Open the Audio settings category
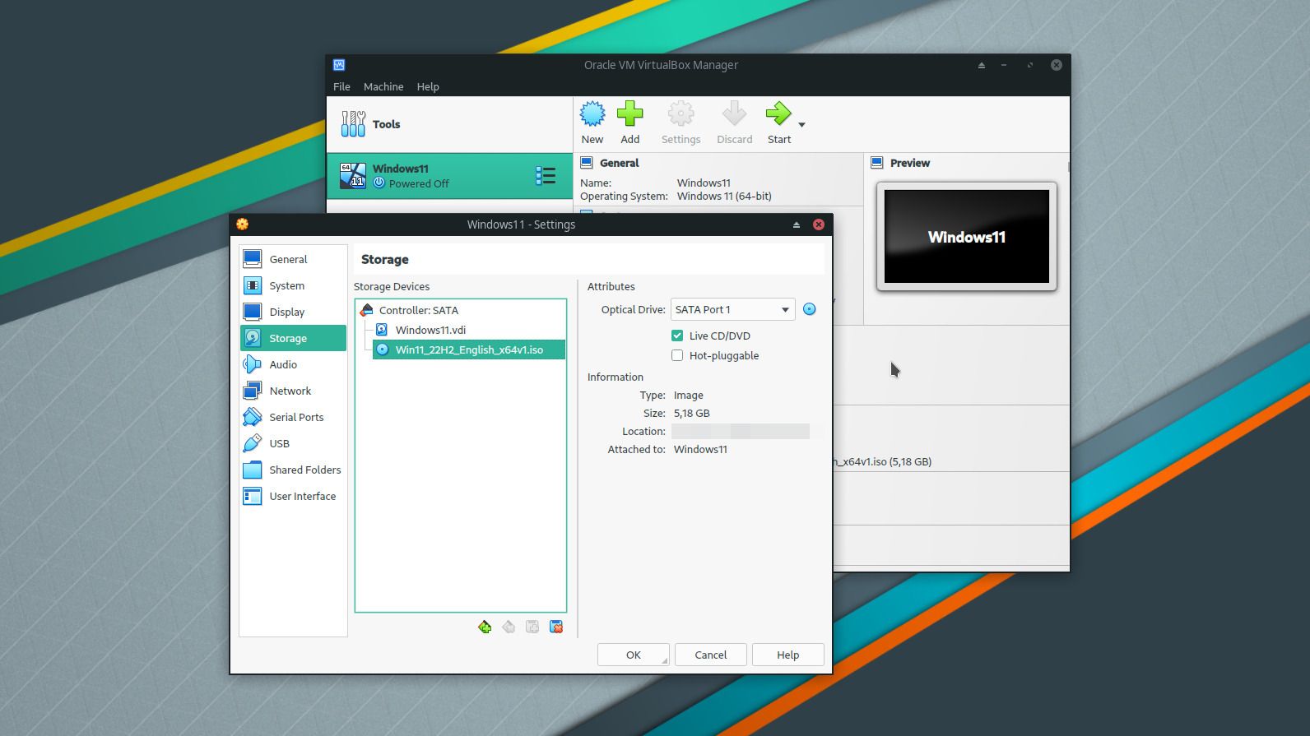Screen dimensions: 1310x736 point(293,364)
